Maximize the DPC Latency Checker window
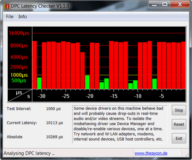This screenshot has height=160, width=192. point(165,5)
